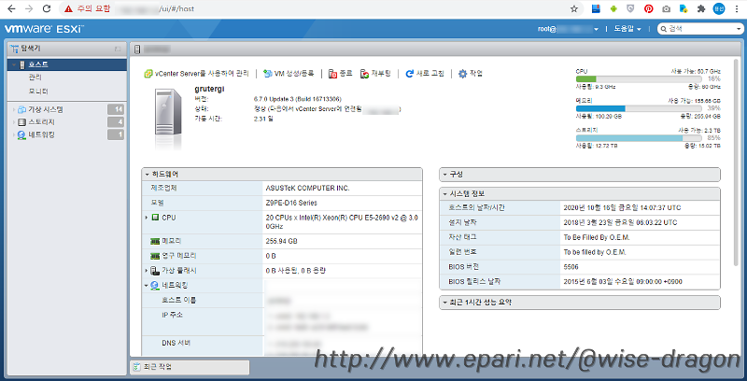
Task: Click the 메모리 usage bar
Action: point(639,108)
